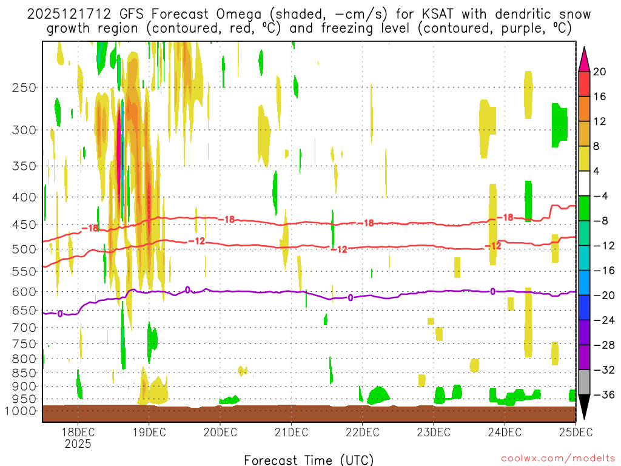Click the magenta arrow atop the colorbar
The width and height of the screenshot is (621, 466).
pyautogui.click(x=585, y=59)
